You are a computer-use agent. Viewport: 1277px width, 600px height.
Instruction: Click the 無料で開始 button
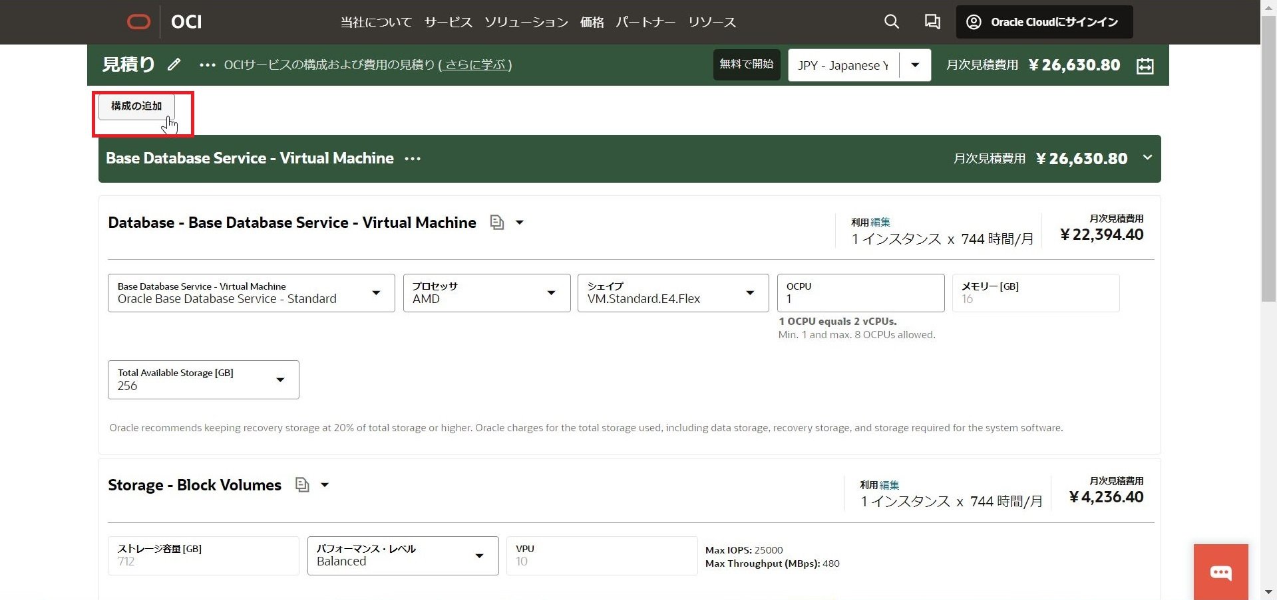coord(745,64)
